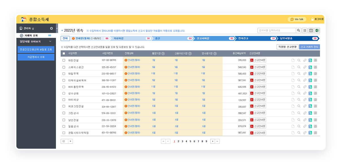Check the box for 성수상회
This screenshot has width=339, height=167.
click(x=64, y=93)
